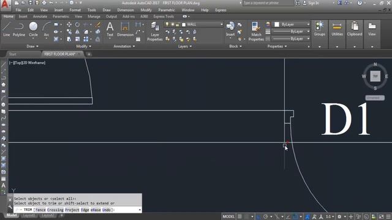Toggle grid display in status bar

coord(239,216)
